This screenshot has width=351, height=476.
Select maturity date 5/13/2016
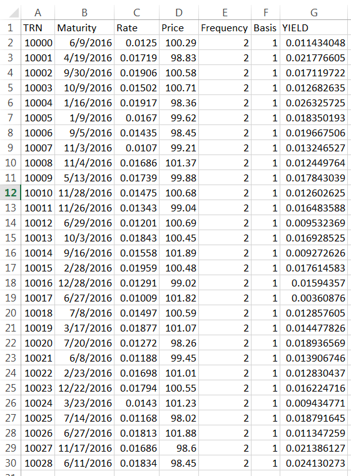(84, 178)
